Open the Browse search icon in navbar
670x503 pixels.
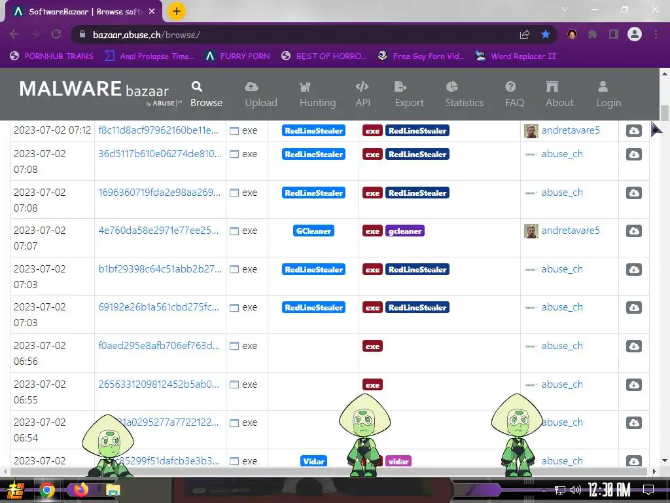(x=196, y=86)
